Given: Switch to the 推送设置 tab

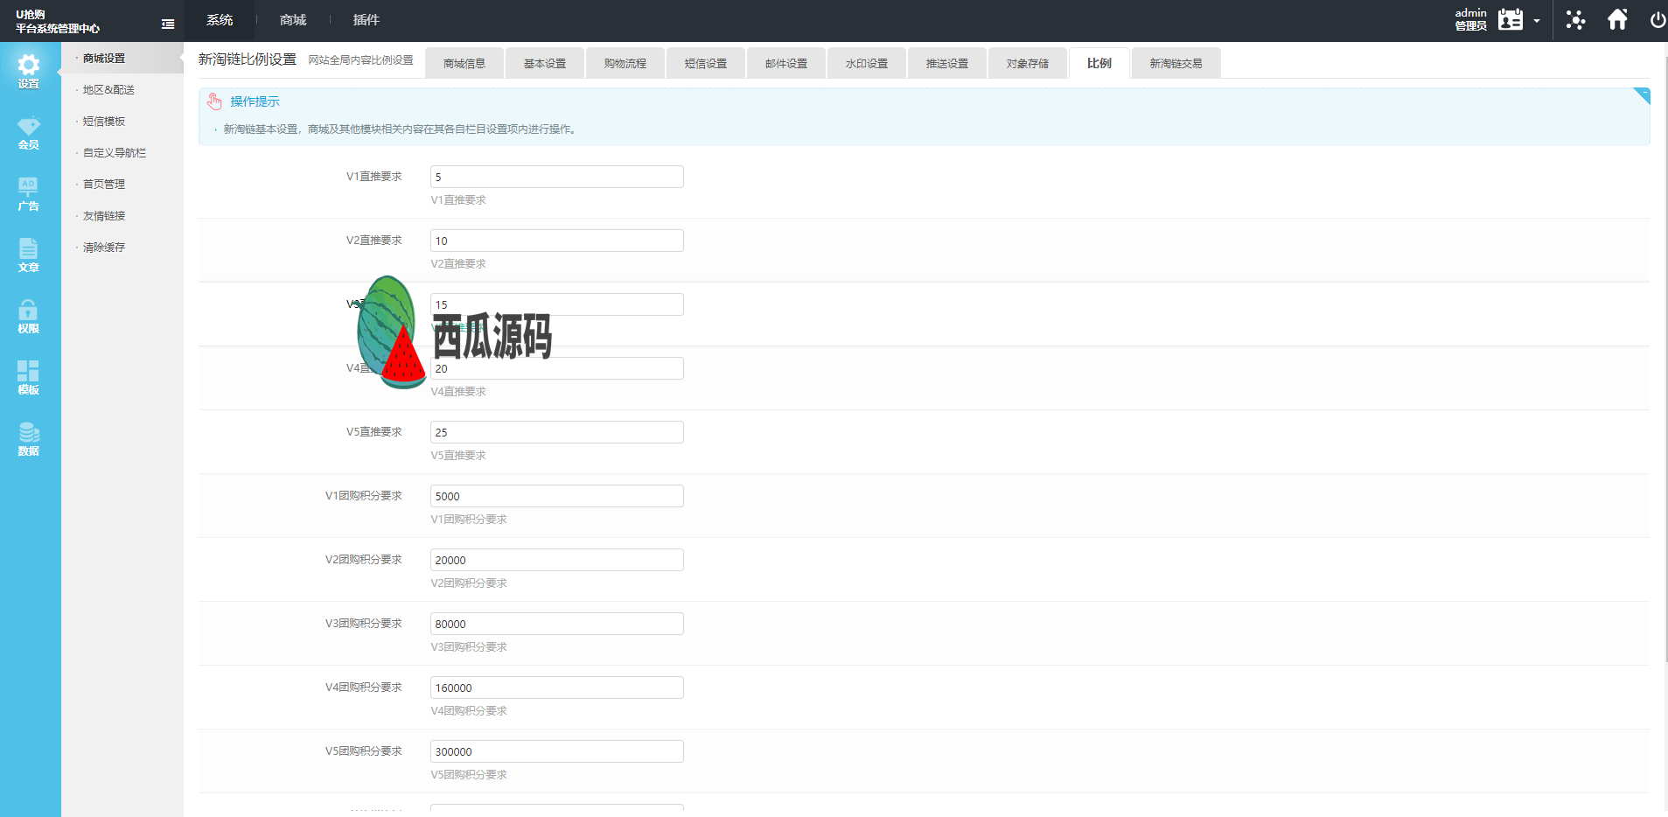Looking at the screenshot, I should coord(947,63).
